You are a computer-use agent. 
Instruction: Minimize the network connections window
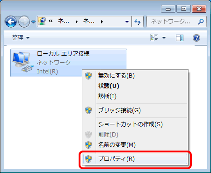pyautogui.click(x=168, y=9)
